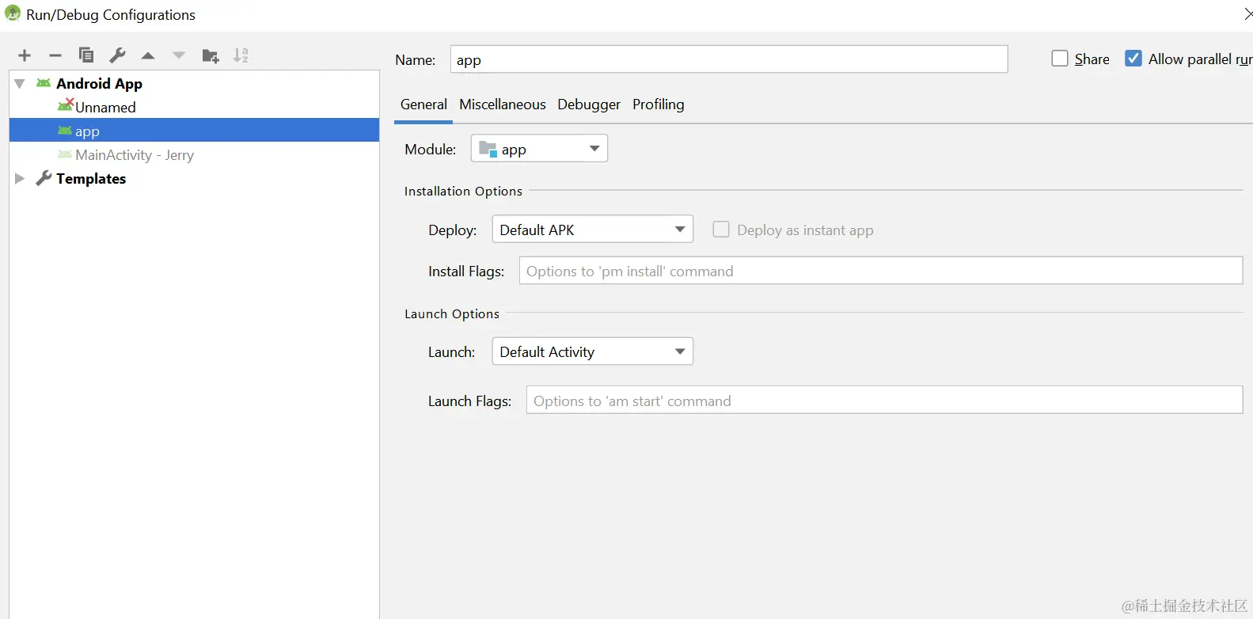This screenshot has height=619, width=1253.
Task: Select the app configuration row
Action: 194,131
